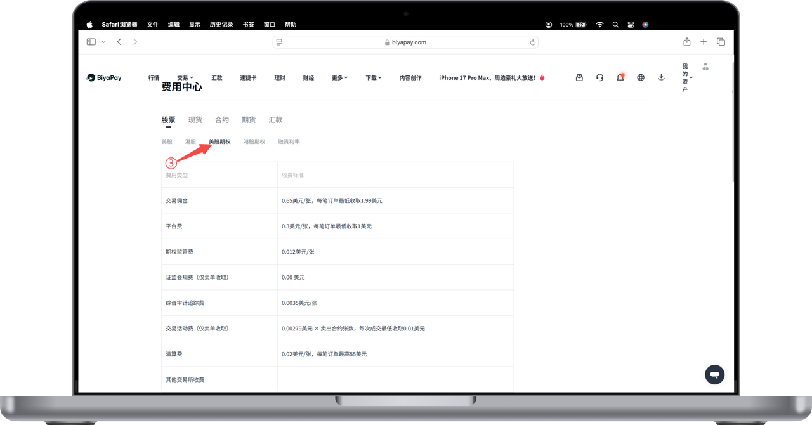
Task: Expand the 交易 dropdown menu
Action: tap(185, 77)
